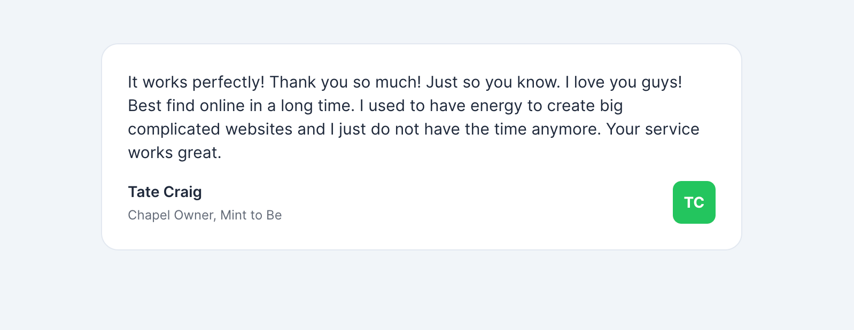This screenshot has width=854, height=330.
Task: Click the sentence "I love you guys!"
Action: pyautogui.click(x=624, y=82)
